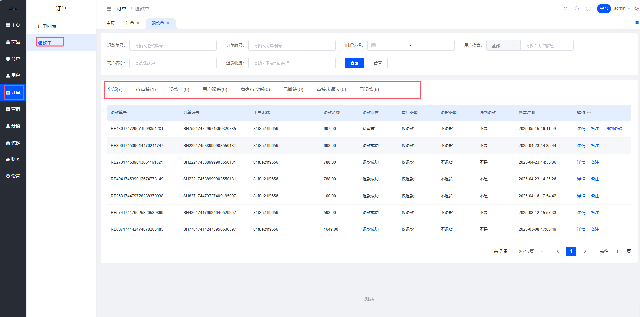This screenshot has height=317, width=640.
Task: Collapse sidebar with hamburger menu icon
Action: pos(109,9)
